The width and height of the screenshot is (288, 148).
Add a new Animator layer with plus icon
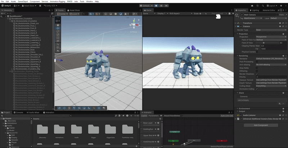[160, 119]
